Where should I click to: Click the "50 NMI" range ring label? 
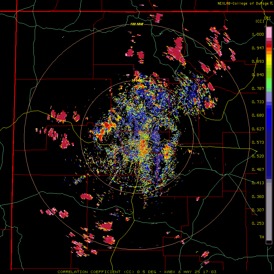[137, 81]
